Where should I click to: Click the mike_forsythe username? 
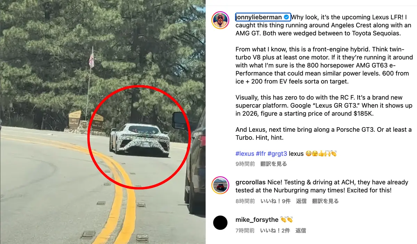[x=257, y=220]
